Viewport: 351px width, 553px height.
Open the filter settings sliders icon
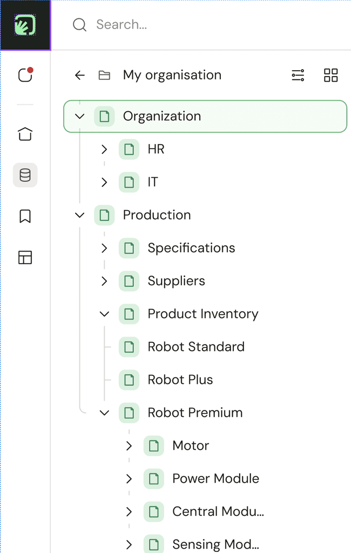click(x=298, y=75)
